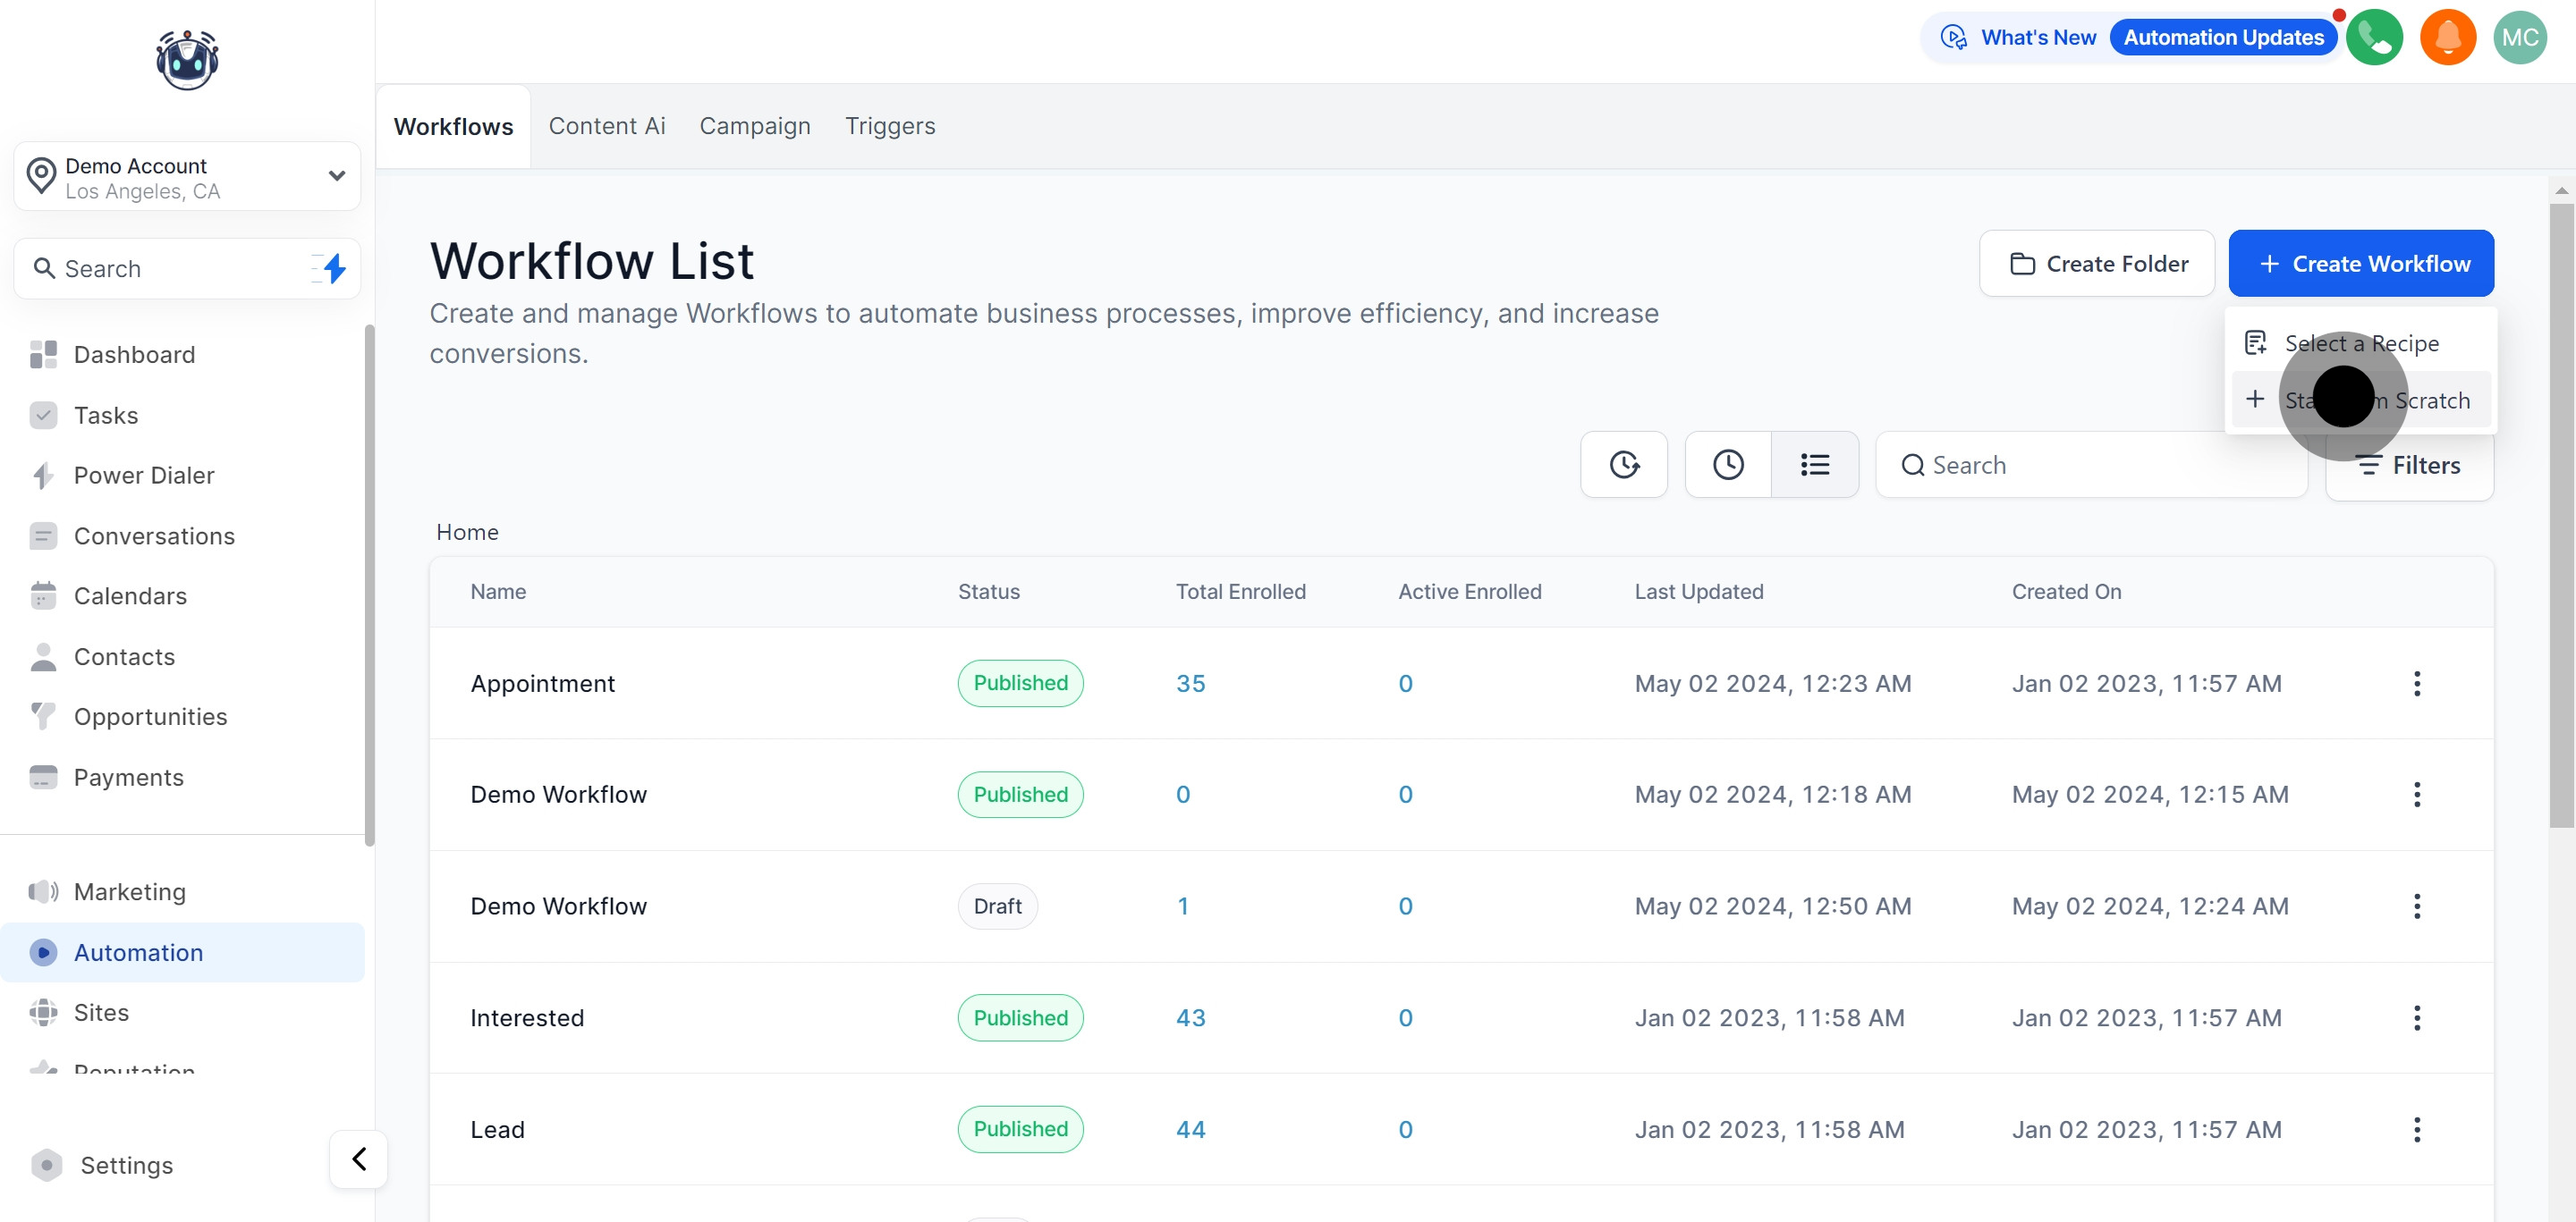Open three-dot menu for Appointment workflow

[x=2416, y=684]
